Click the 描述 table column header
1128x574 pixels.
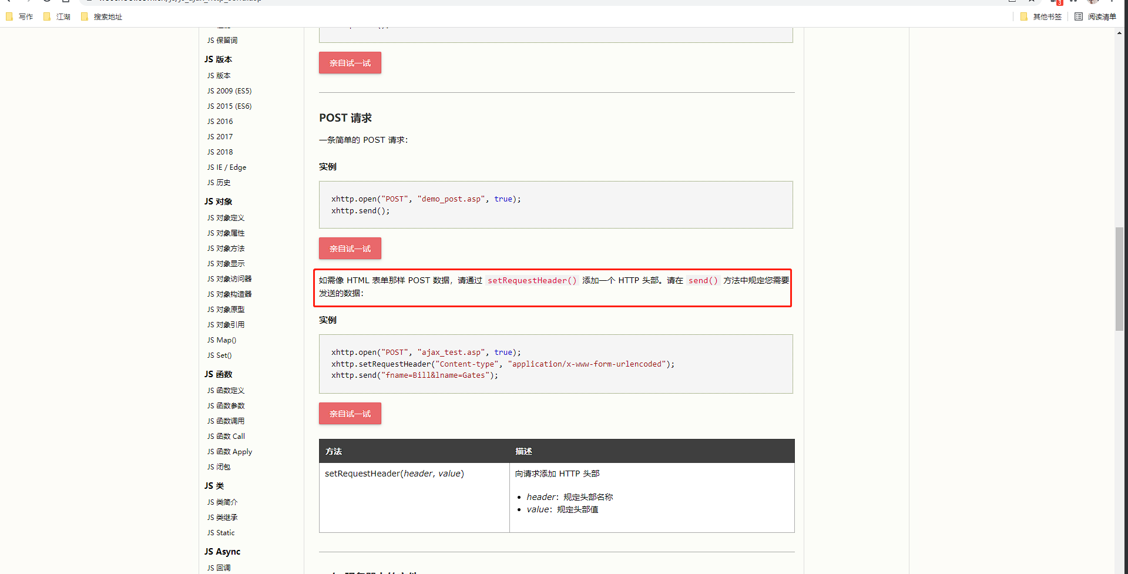(x=523, y=451)
